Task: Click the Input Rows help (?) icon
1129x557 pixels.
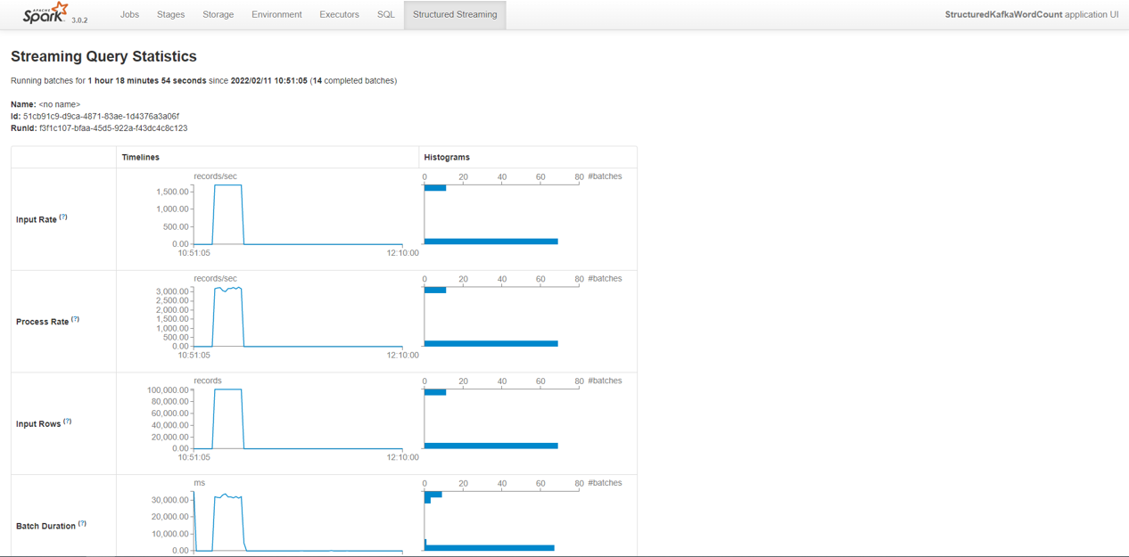Action: [x=67, y=422]
